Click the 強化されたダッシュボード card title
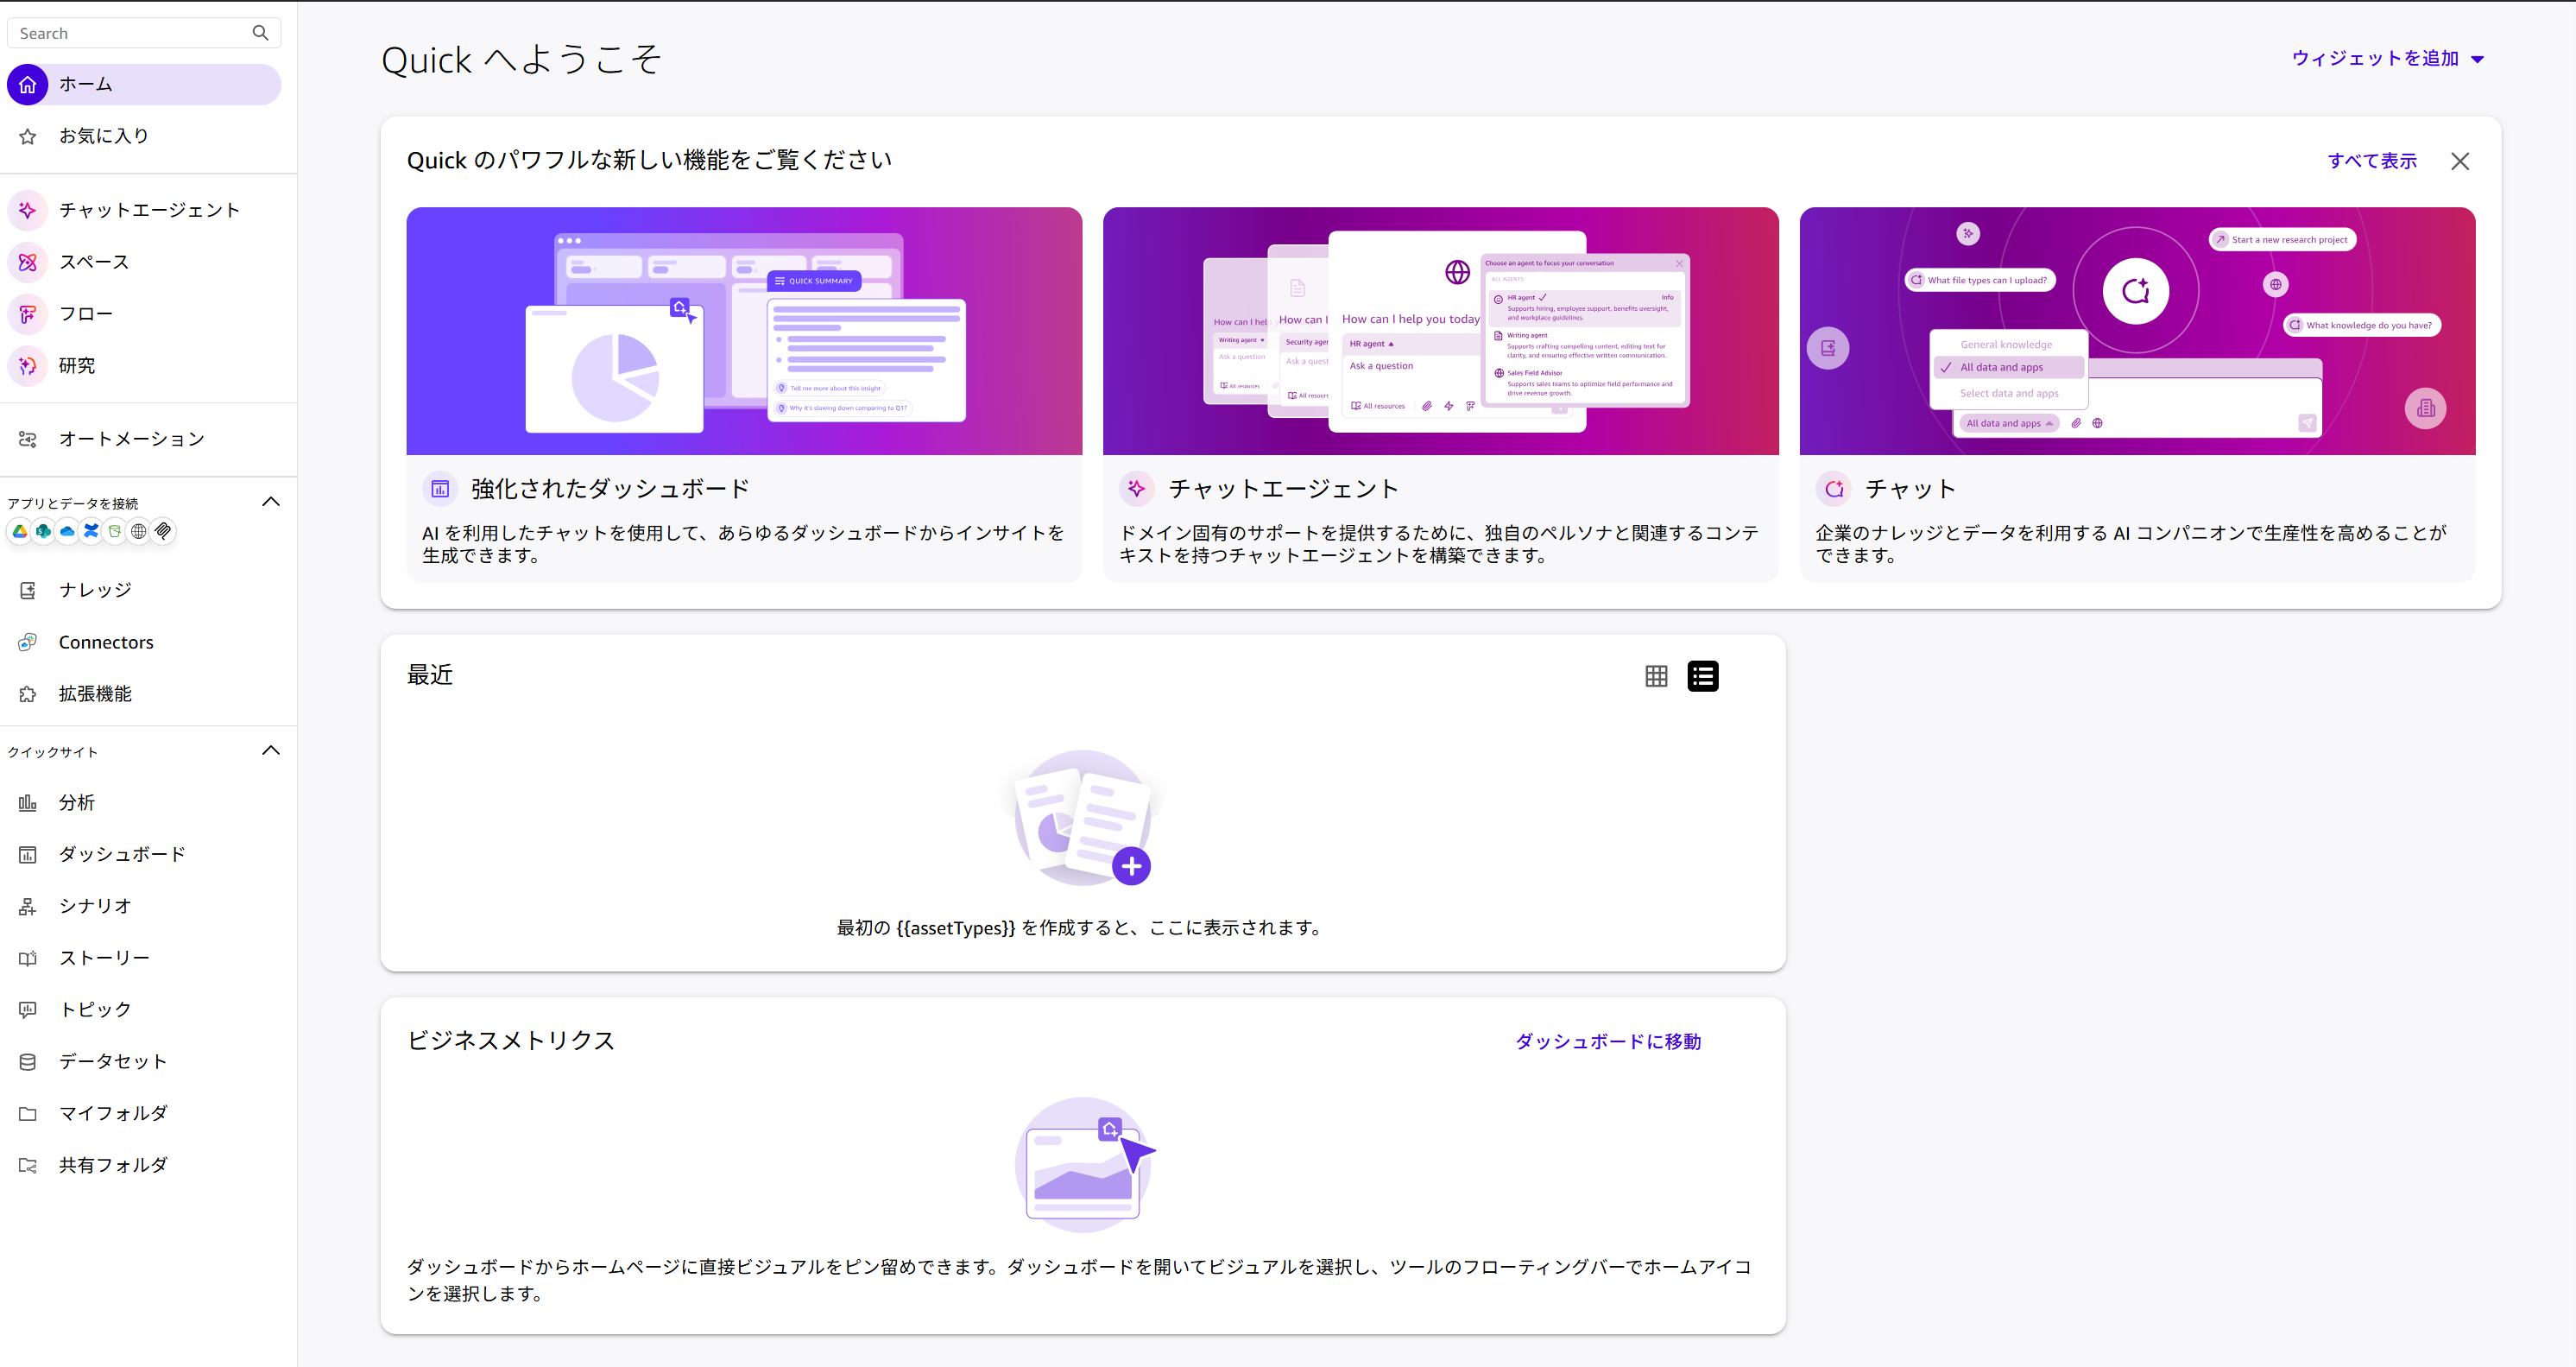 pyautogui.click(x=610, y=489)
